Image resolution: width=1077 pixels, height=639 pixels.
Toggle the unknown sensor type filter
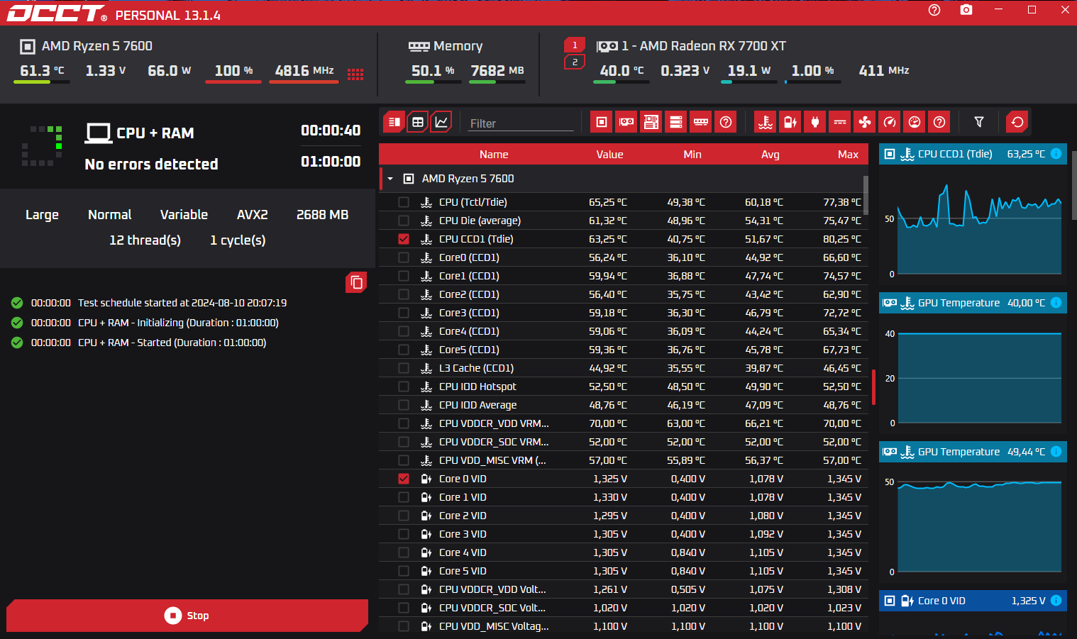pos(939,122)
